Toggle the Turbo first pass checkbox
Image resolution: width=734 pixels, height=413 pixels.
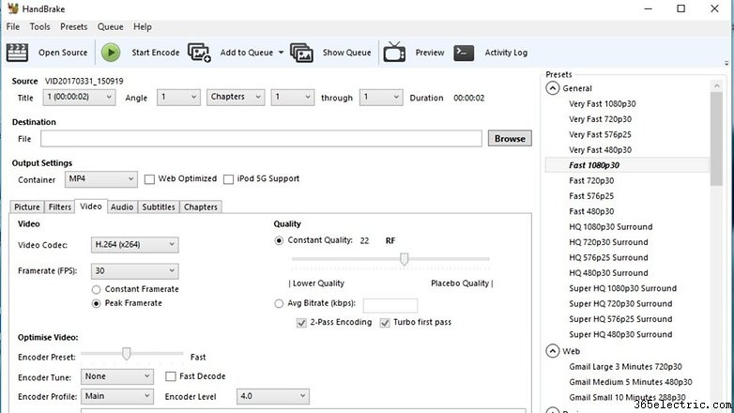(x=385, y=323)
